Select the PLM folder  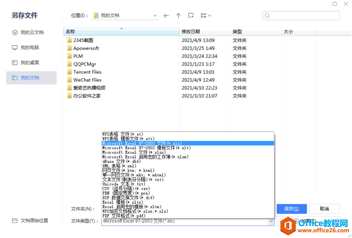pyautogui.click(x=78, y=56)
